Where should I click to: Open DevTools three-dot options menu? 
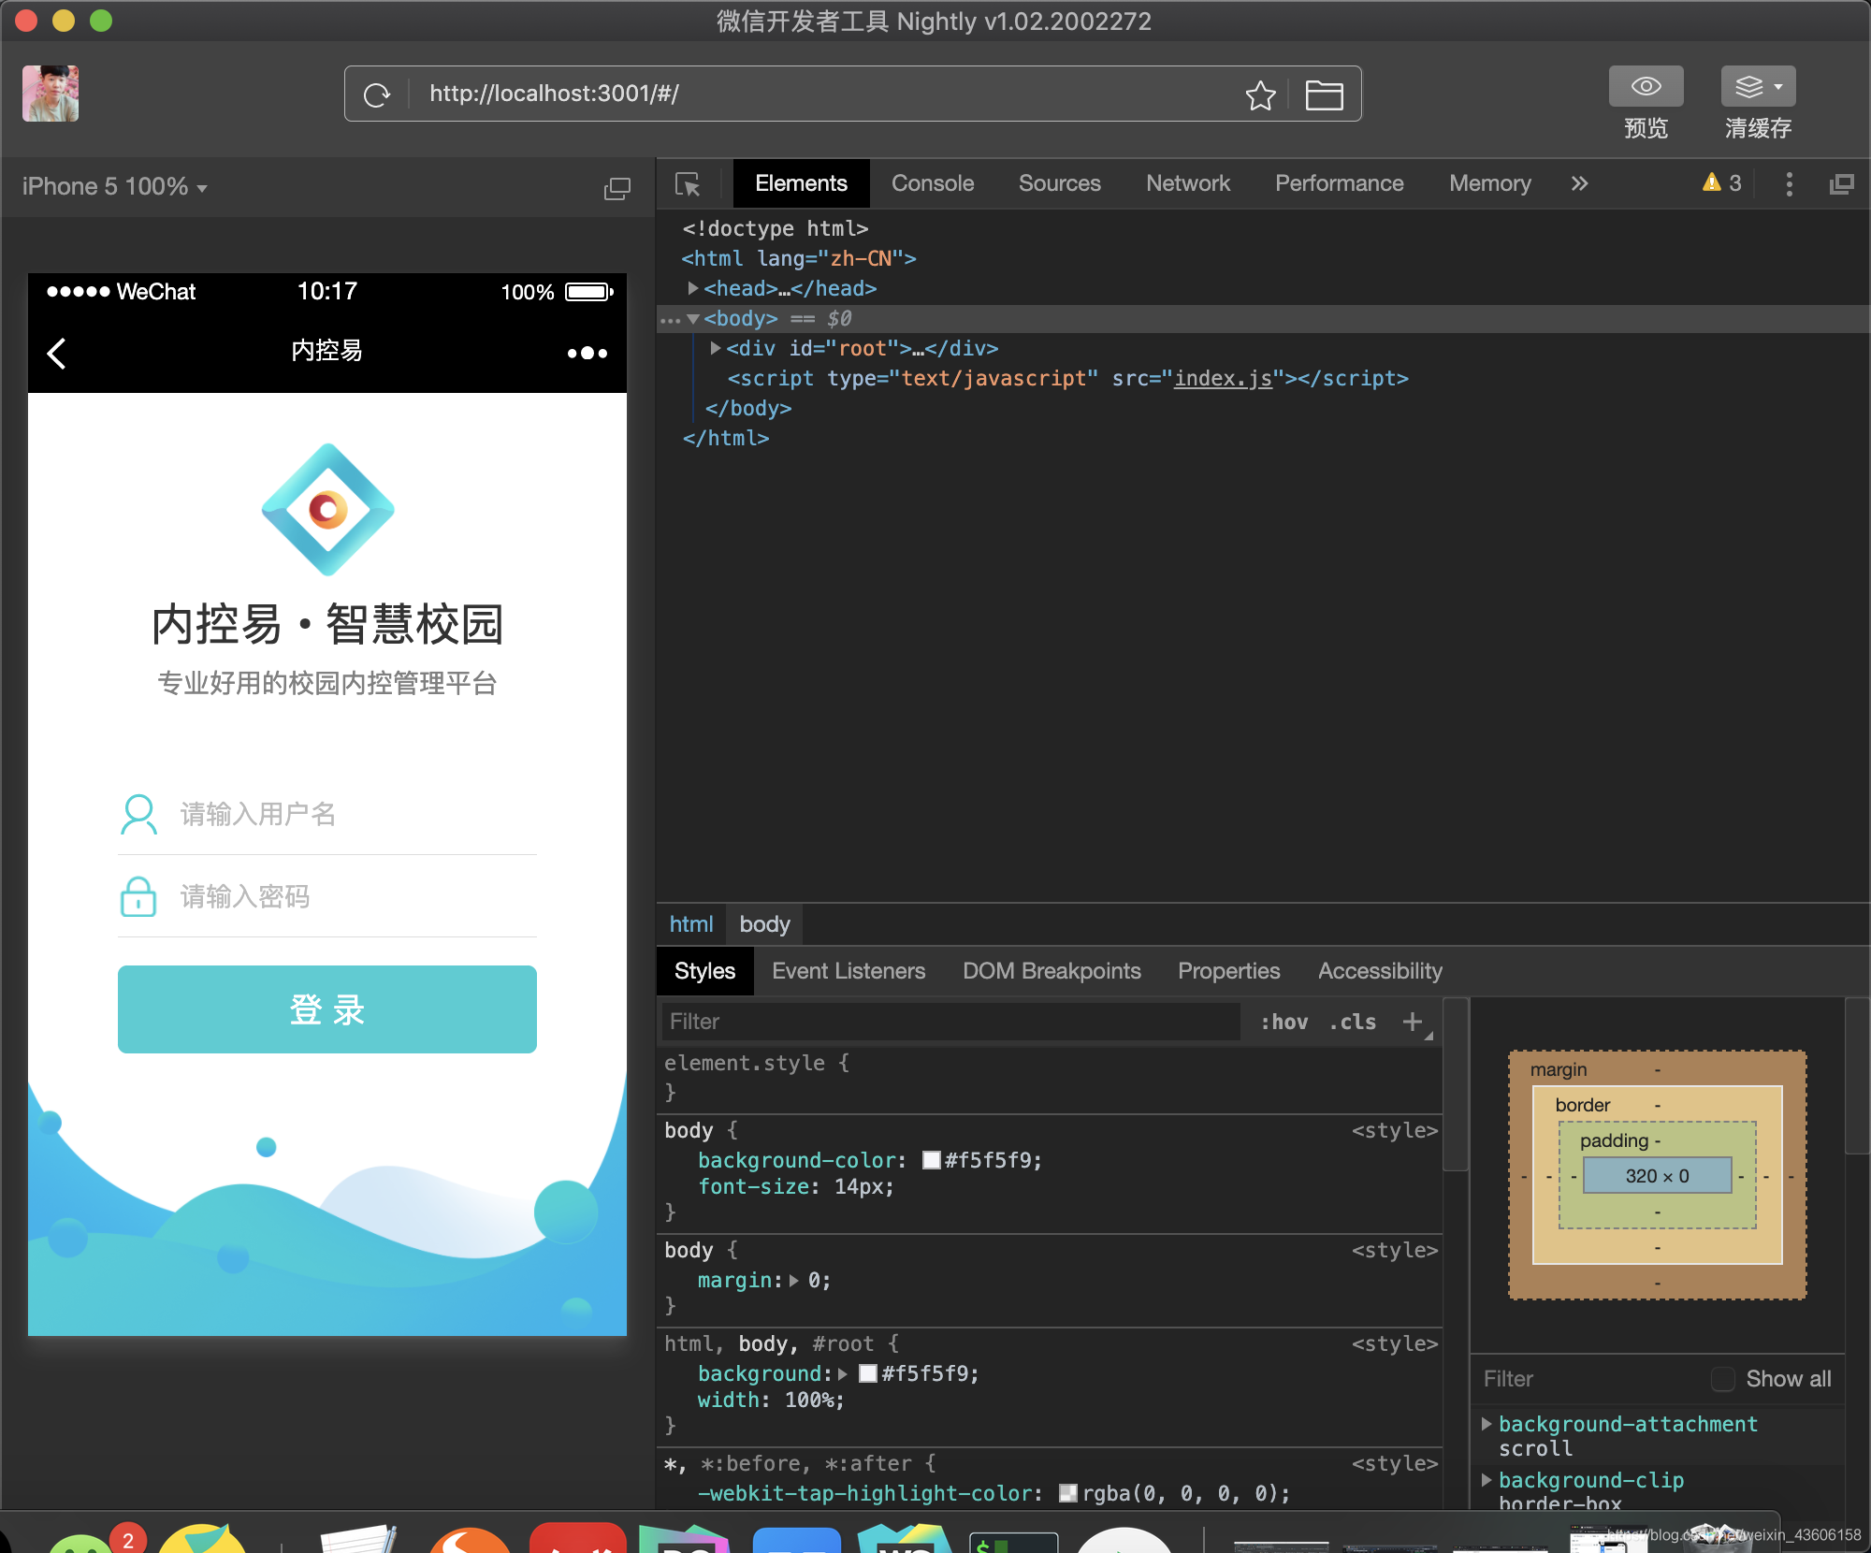tap(1789, 183)
